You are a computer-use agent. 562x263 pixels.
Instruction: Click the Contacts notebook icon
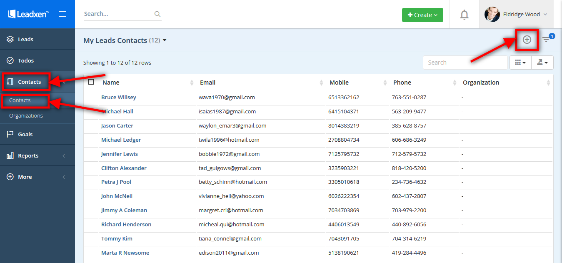click(x=10, y=82)
